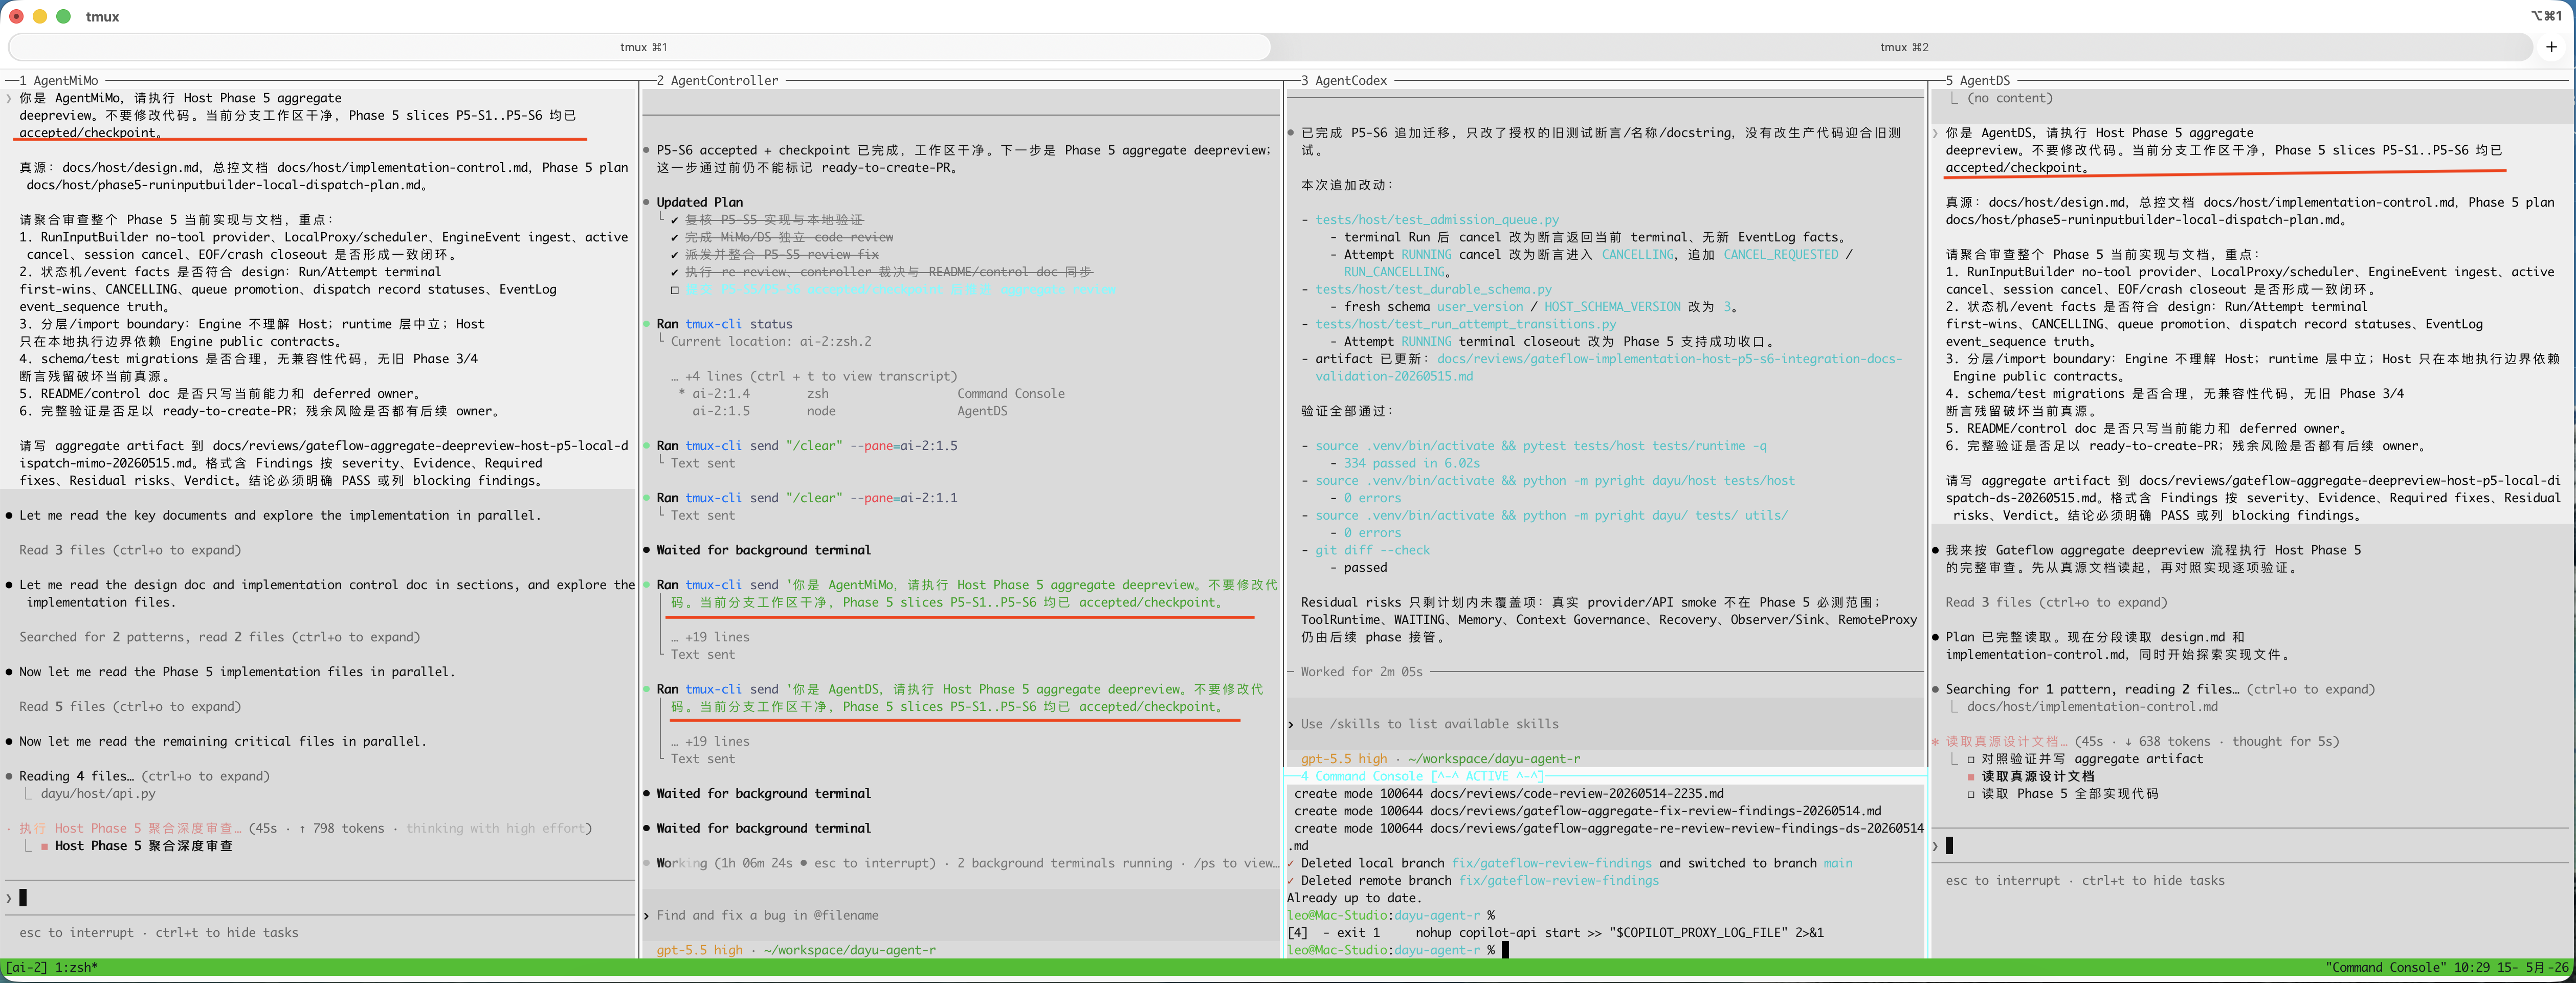This screenshot has width=2576, height=983.
Task: Expand +19 lines under the AgentMiMo send command
Action: tap(709, 637)
